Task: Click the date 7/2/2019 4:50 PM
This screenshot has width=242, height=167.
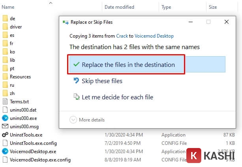Action: pos(122,143)
